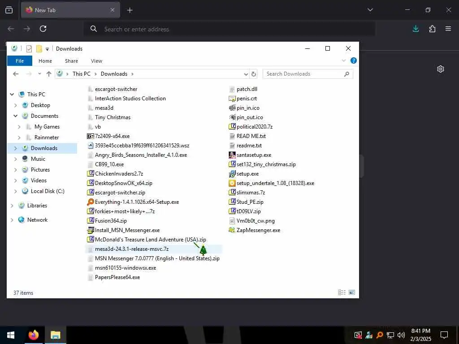Screen dimensions: 459x344
Task: Open Firefox hamburger application menu
Action: (x=448, y=29)
